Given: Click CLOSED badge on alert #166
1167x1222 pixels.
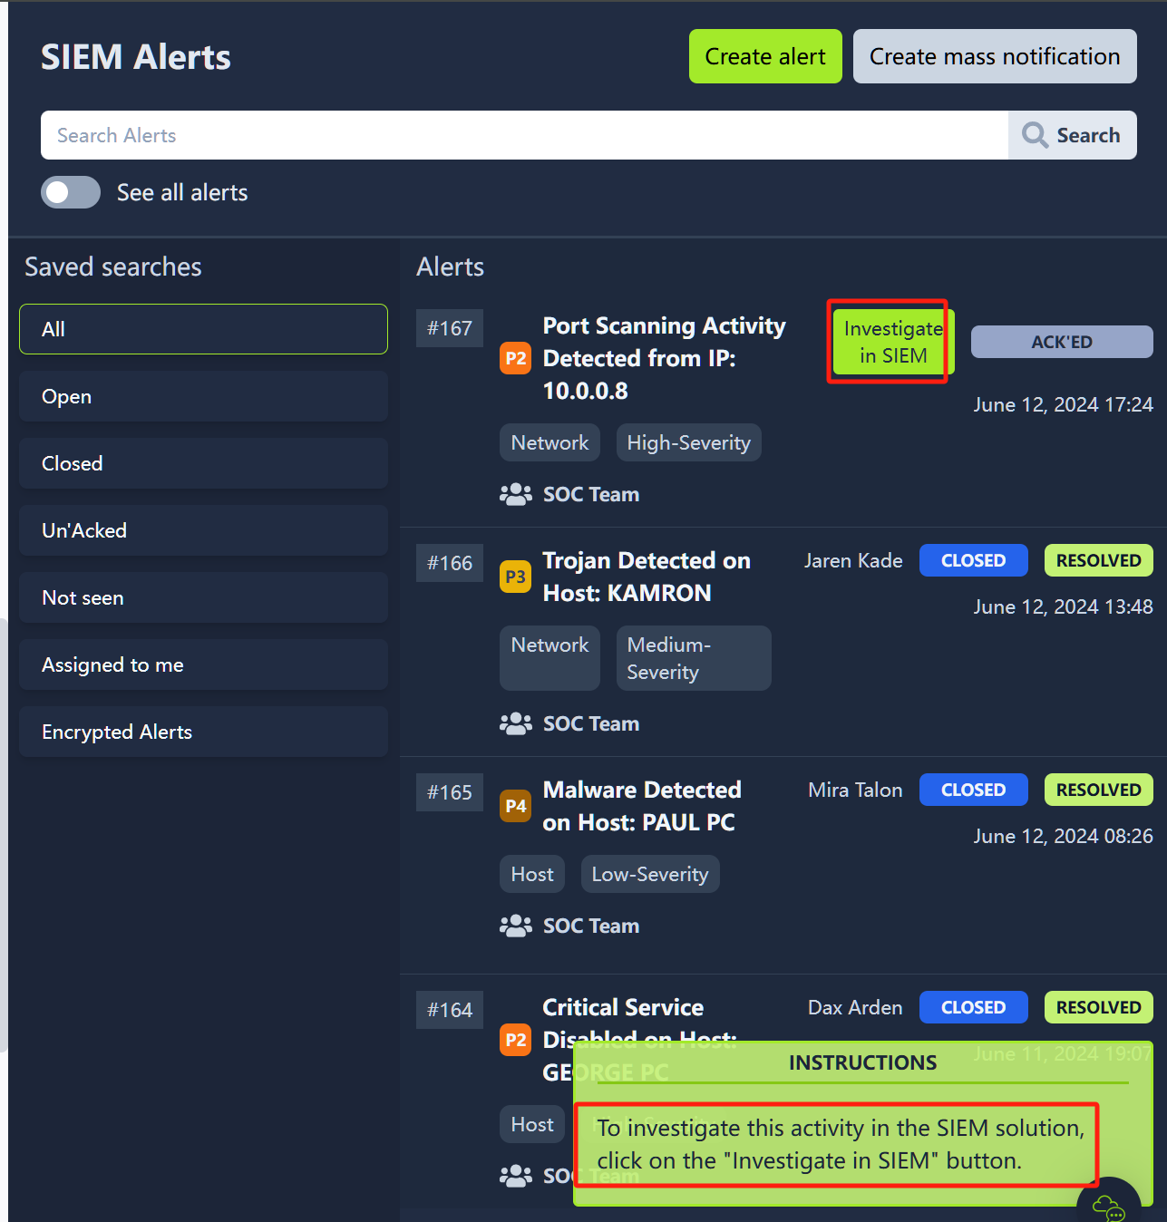Looking at the screenshot, I should point(973,560).
